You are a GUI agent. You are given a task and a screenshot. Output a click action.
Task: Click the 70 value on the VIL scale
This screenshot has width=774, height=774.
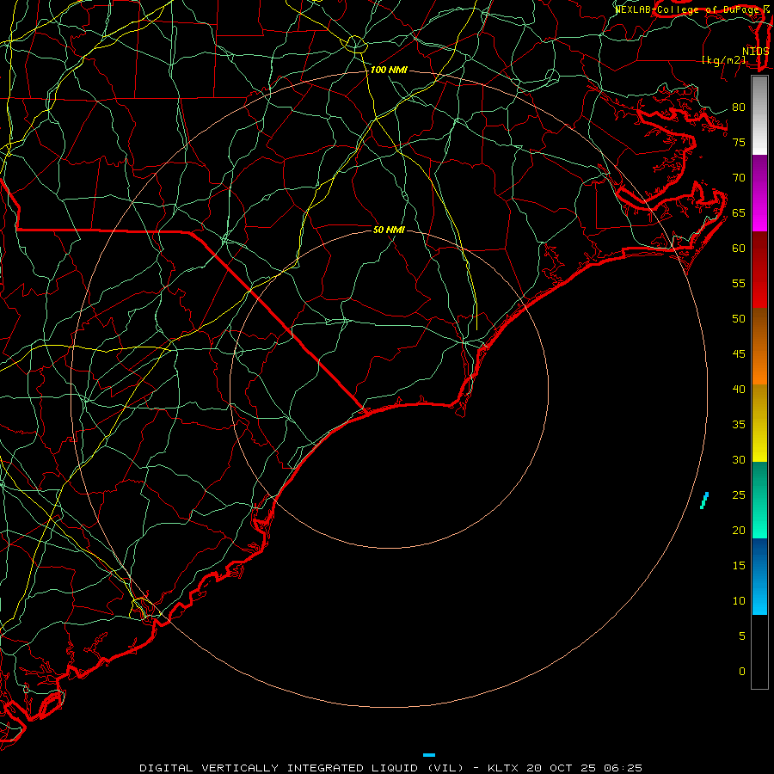click(x=739, y=178)
